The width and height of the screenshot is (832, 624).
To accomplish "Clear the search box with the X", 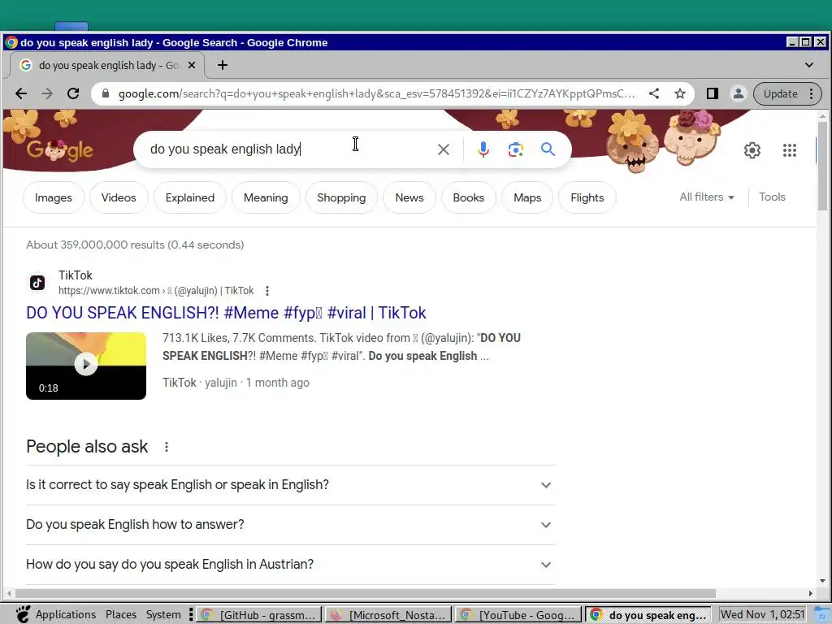I will click(x=444, y=149).
